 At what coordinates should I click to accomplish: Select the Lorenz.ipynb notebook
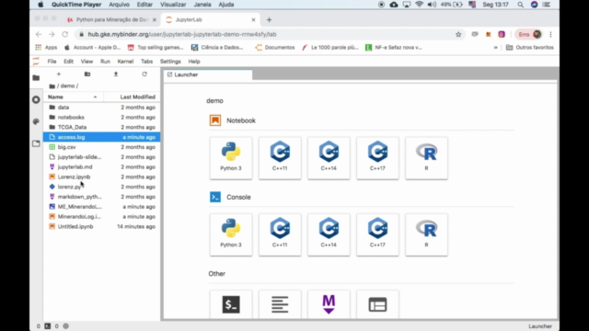pos(101,177)
